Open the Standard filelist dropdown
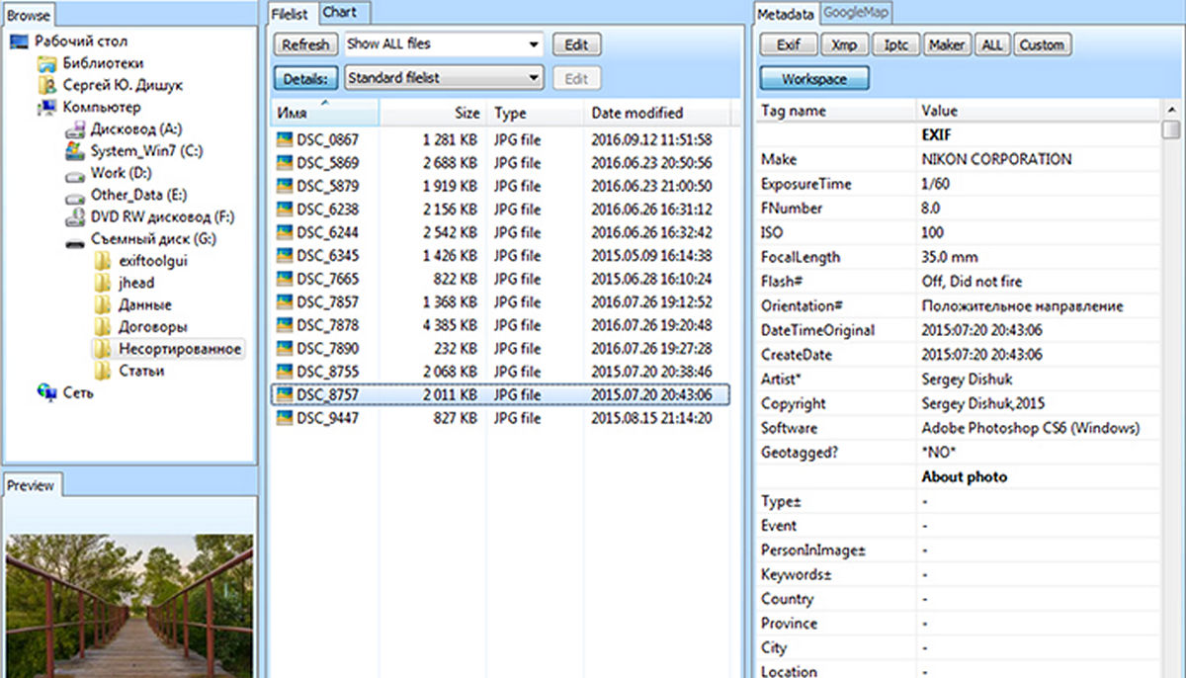Image resolution: width=1186 pixels, height=678 pixels. click(534, 78)
